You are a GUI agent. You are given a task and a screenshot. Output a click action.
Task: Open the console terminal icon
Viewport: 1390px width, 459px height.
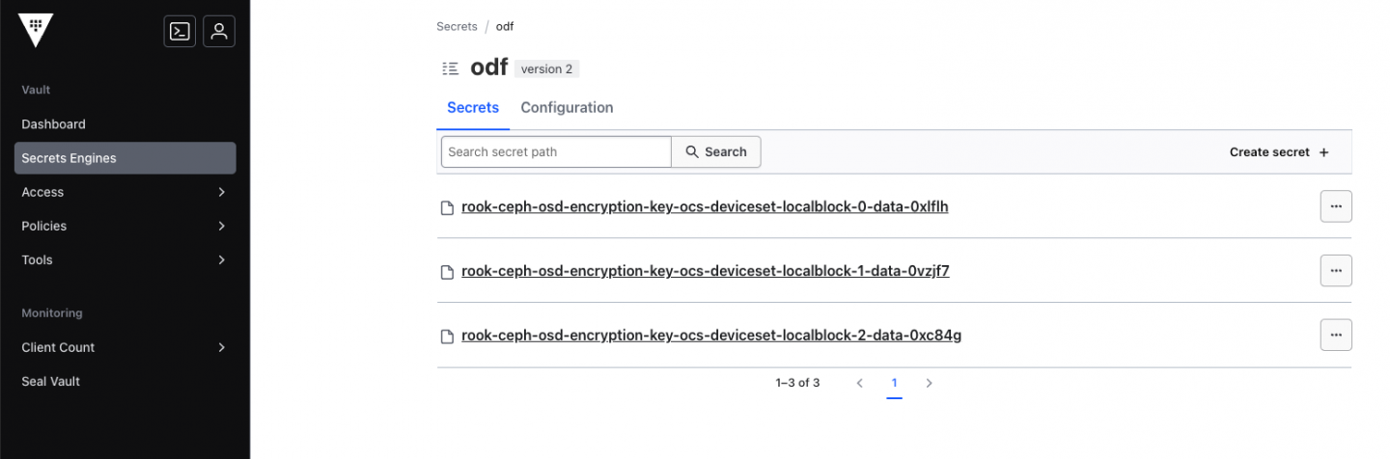(x=180, y=31)
